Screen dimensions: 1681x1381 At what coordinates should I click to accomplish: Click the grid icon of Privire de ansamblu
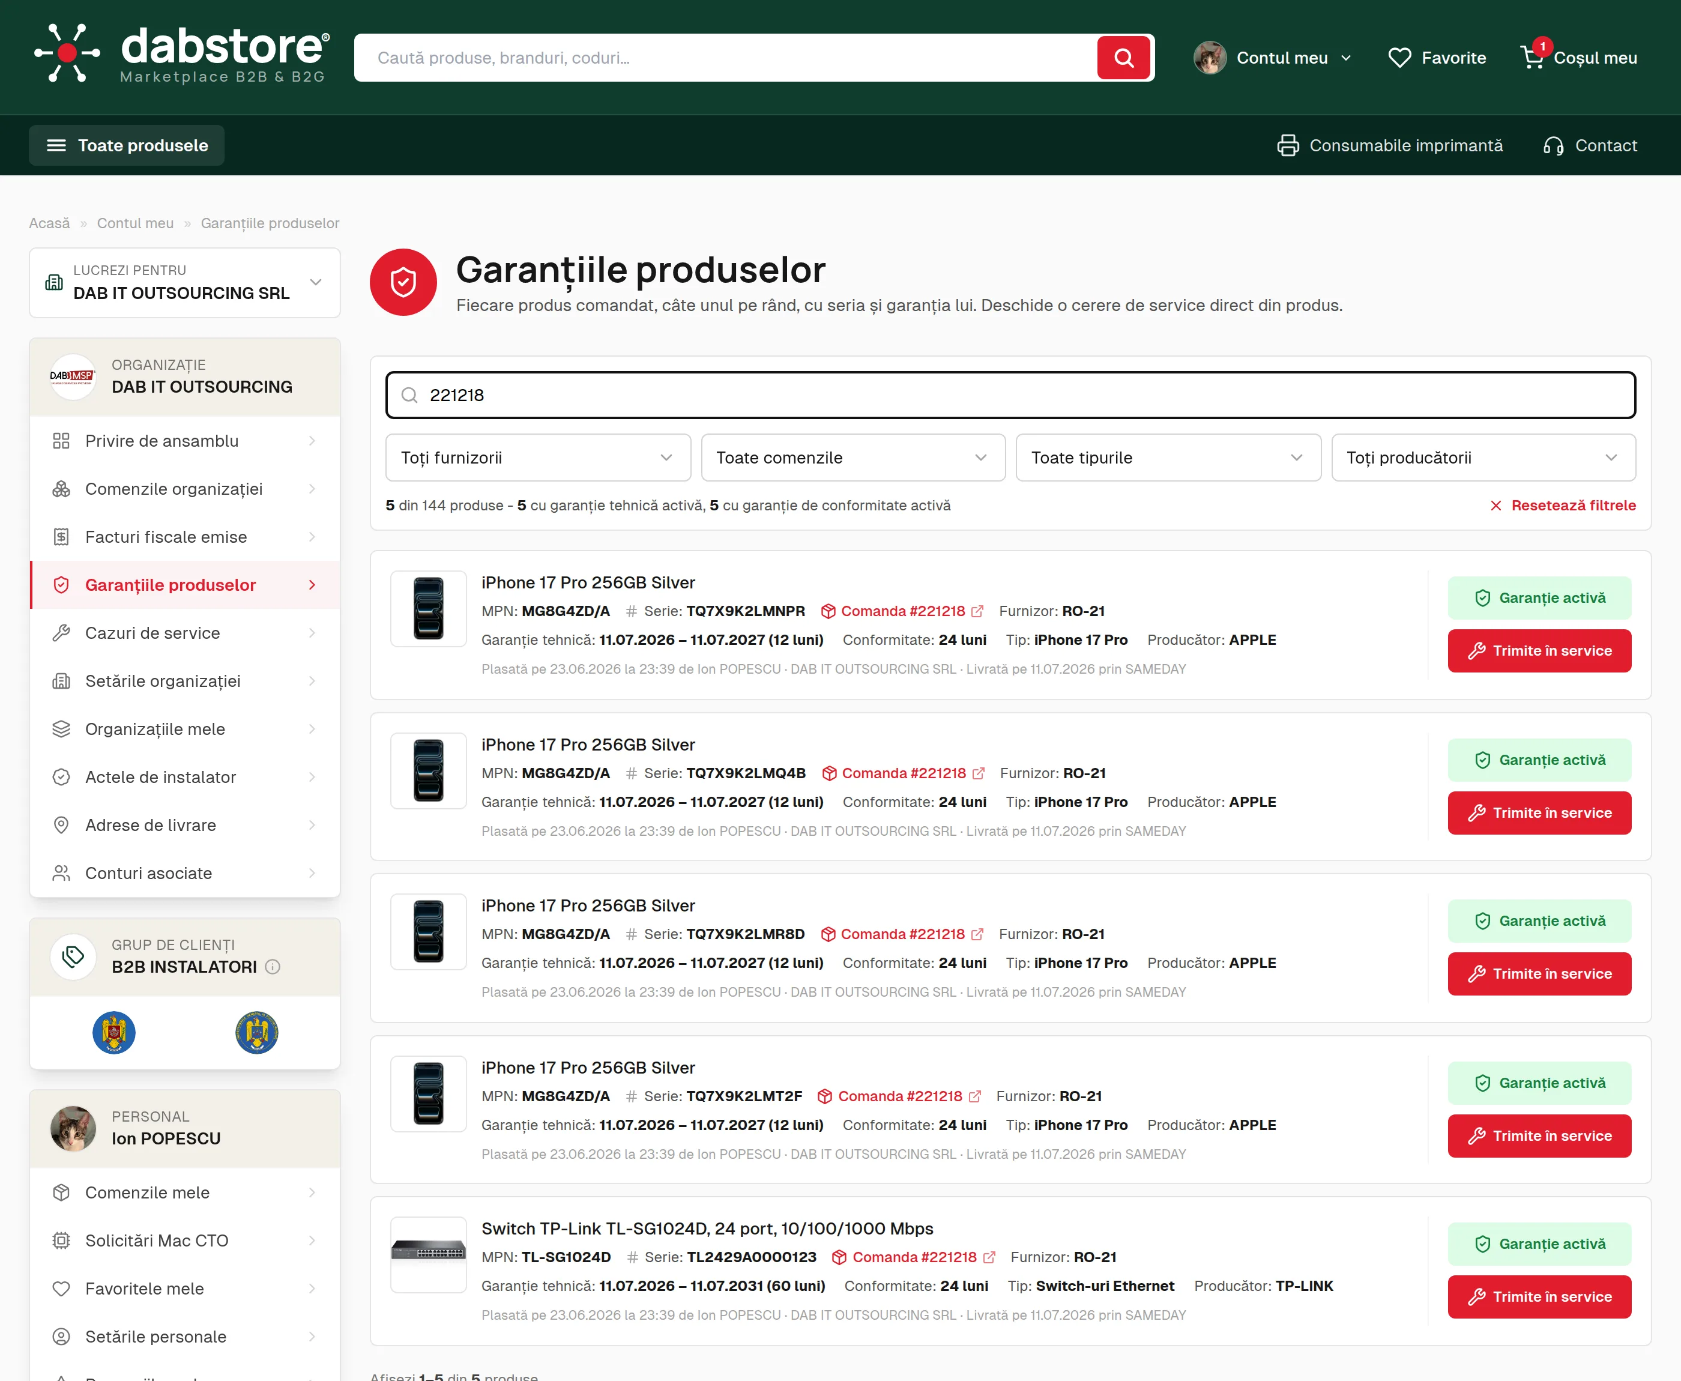(61, 441)
